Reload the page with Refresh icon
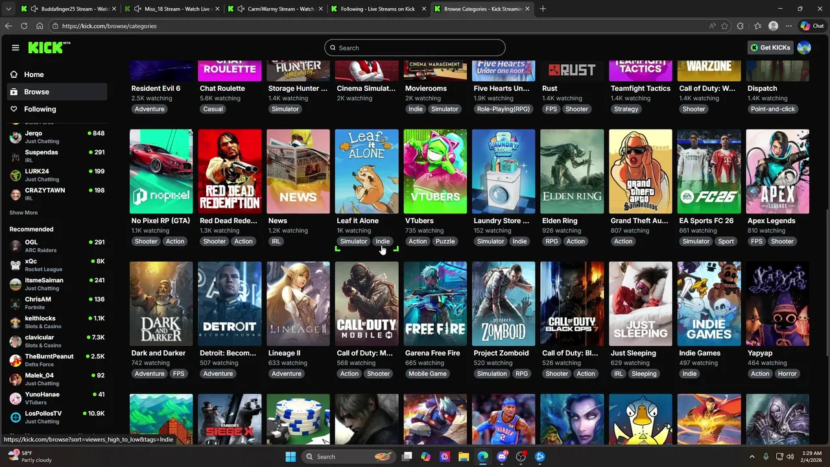 click(x=24, y=26)
